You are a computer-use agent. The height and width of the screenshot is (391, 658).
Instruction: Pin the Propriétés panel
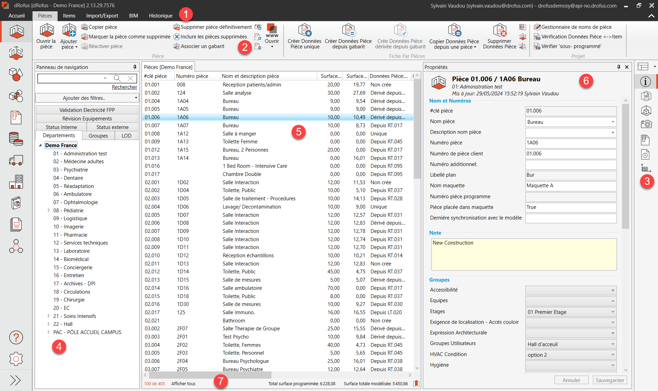click(x=619, y=67)
